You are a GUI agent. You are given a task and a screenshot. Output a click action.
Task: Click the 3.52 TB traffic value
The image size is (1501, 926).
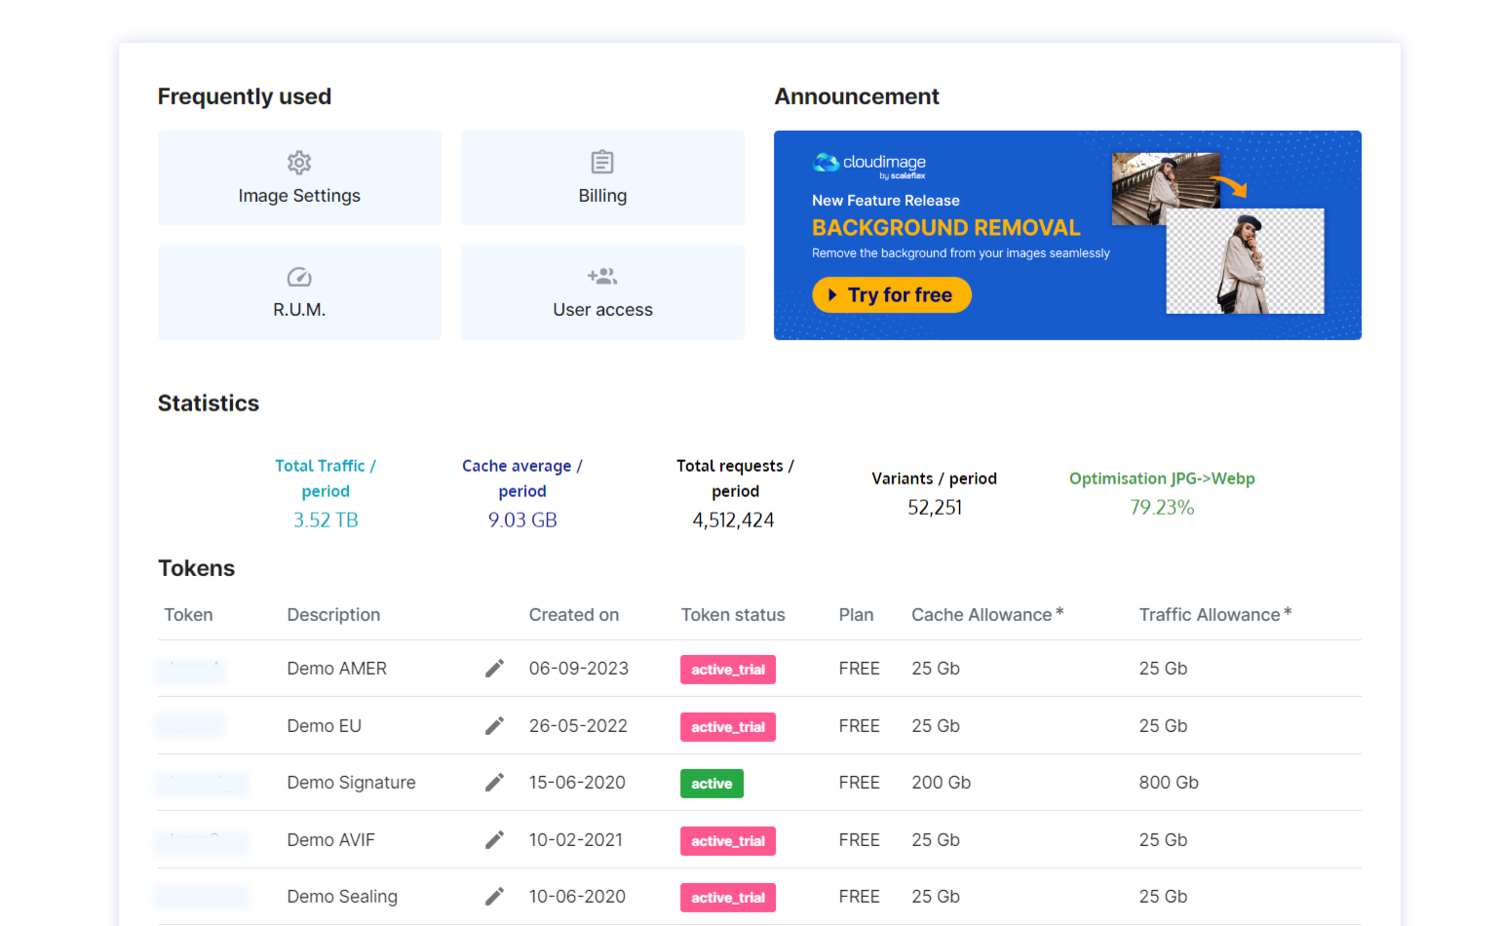click(326, 521)
